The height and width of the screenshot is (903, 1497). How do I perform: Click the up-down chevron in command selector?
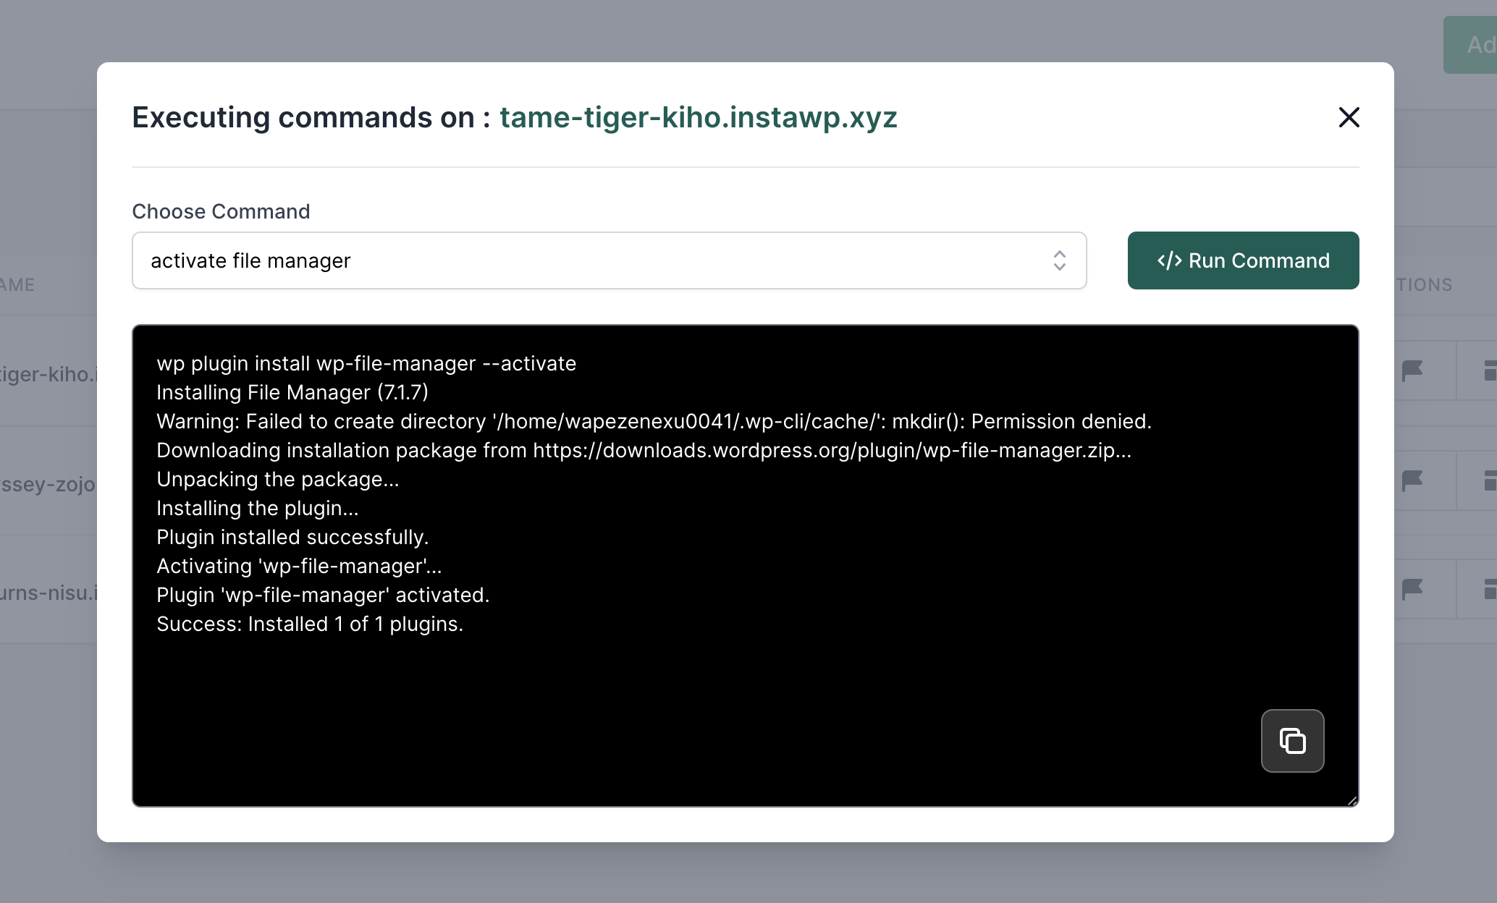(1059, 260)
